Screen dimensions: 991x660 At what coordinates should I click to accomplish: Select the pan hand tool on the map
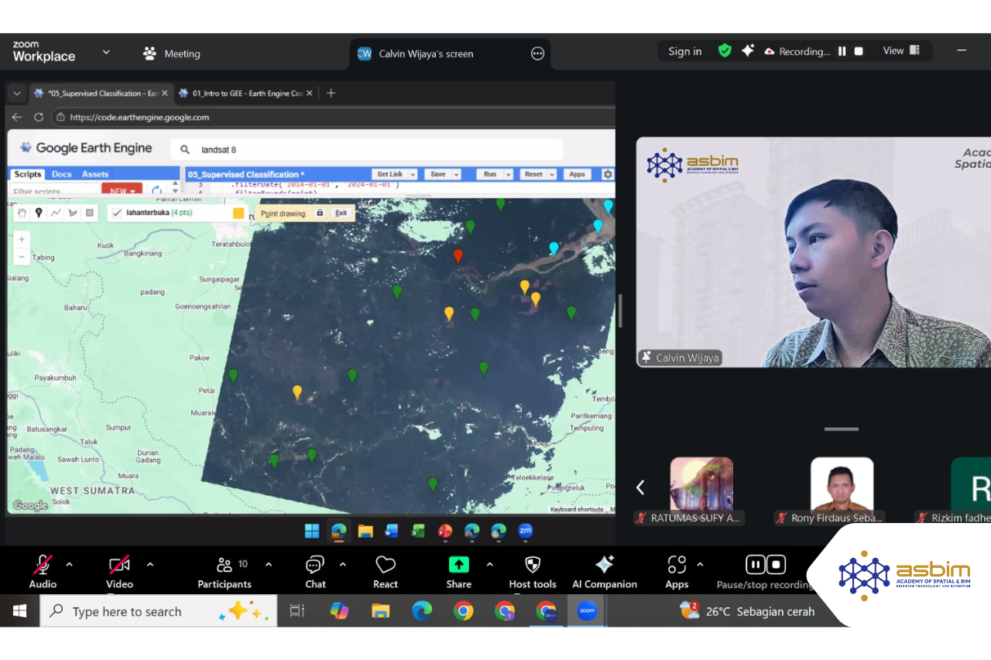tap(22, 214)
